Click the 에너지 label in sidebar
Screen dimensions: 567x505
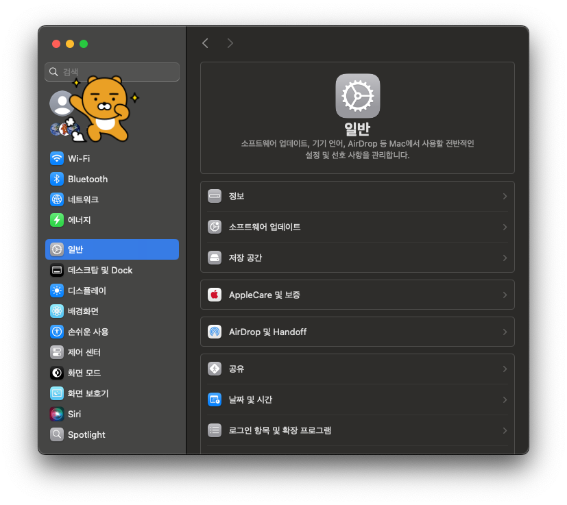pyautogui.click(x=80, y=220)
